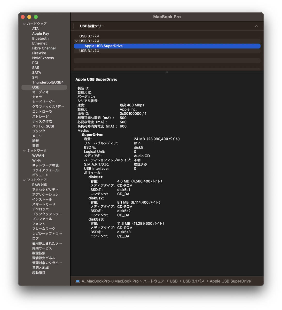
Task: Select ボリューム in the network section
Action: click(x=40, y=175)
